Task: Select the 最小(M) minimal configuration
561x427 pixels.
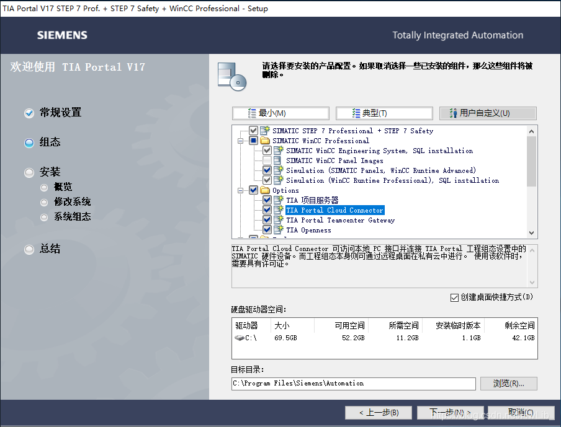Action: coord(280,113)
